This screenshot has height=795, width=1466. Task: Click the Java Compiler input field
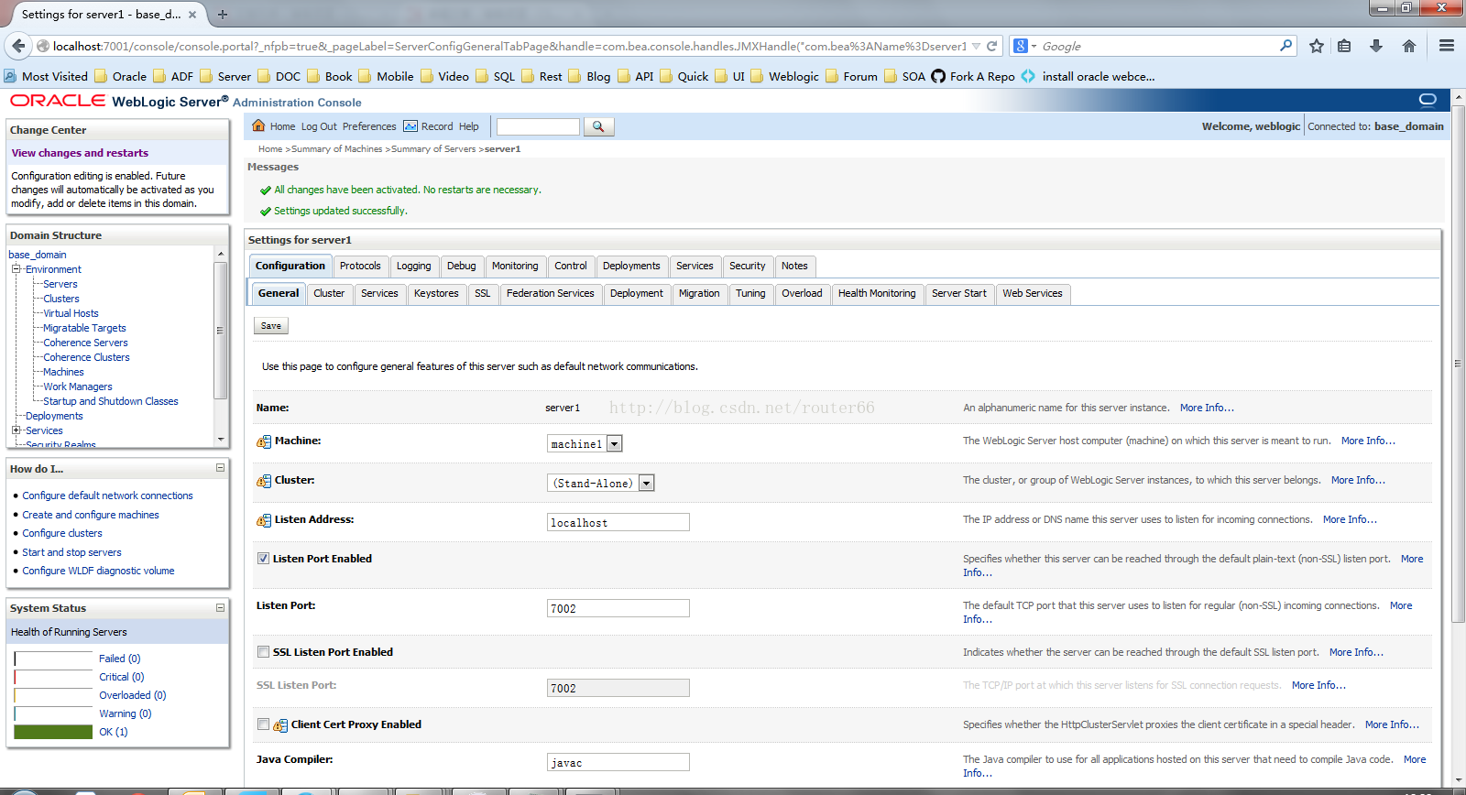618,762
